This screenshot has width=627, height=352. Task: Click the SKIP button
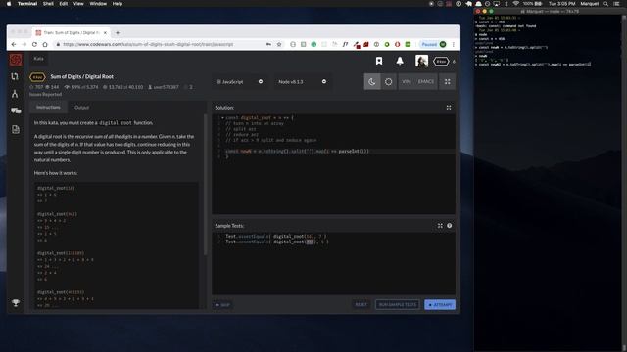pyautogui.click(x=222, y=305)
